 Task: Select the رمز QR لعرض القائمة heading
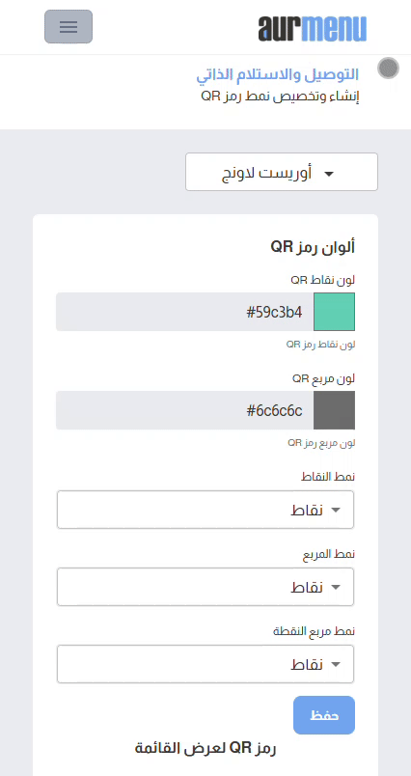coord(205,748)
